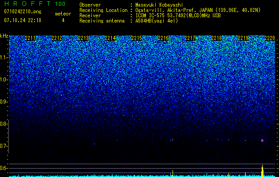Click the 2218 time marker
This screenshot has height=177, width=279.
pyautogui.click(x=216, y=38)
